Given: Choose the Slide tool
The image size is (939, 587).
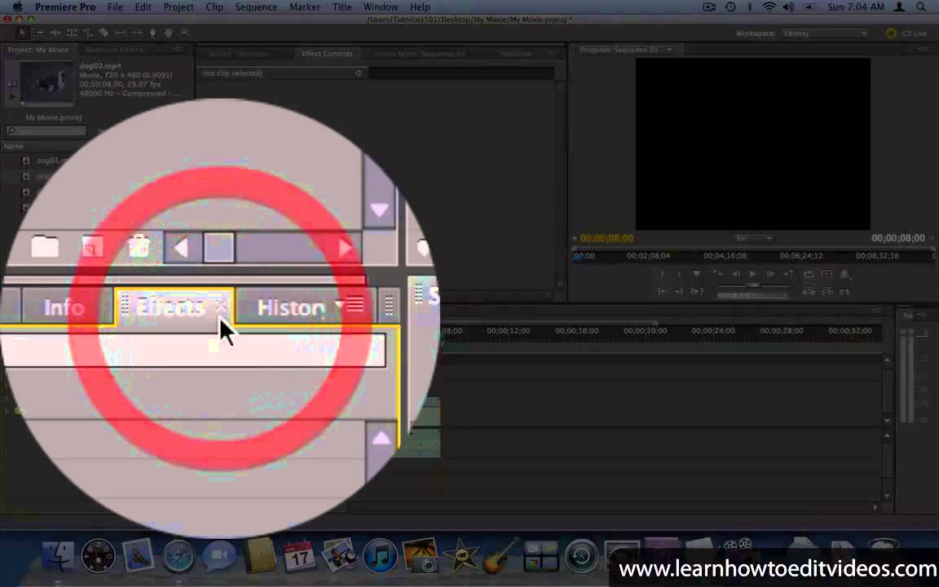Looking at the screenshot, I should 137,33.
